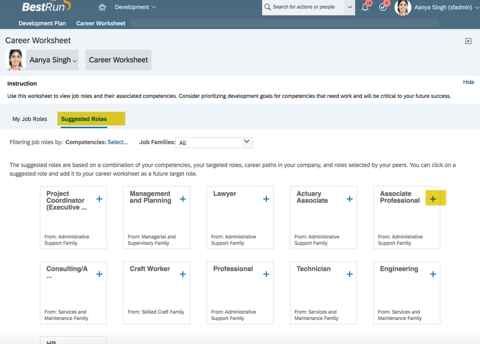
Task: Add the Associate Professional role with plus
Action: (x=433, y=199)
